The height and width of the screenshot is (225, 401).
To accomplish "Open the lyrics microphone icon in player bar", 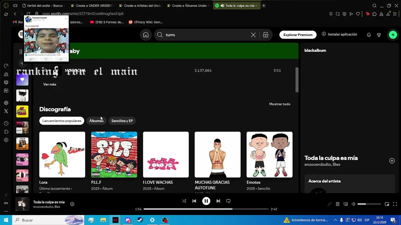I will point(330,204).
